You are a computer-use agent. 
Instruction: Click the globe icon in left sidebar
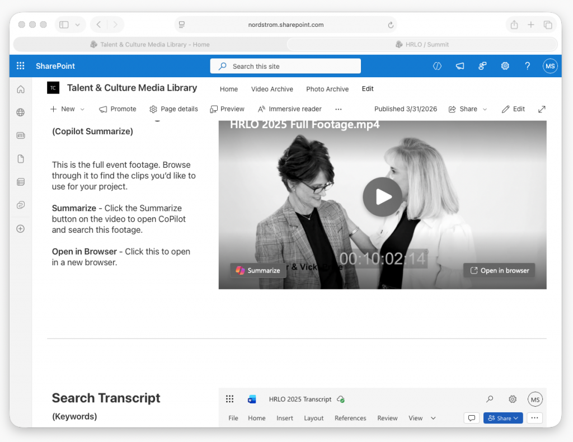(21, 112)
